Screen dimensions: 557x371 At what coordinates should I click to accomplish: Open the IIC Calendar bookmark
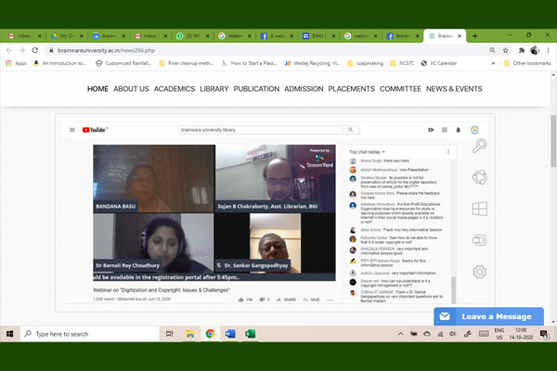coord(439,63)
